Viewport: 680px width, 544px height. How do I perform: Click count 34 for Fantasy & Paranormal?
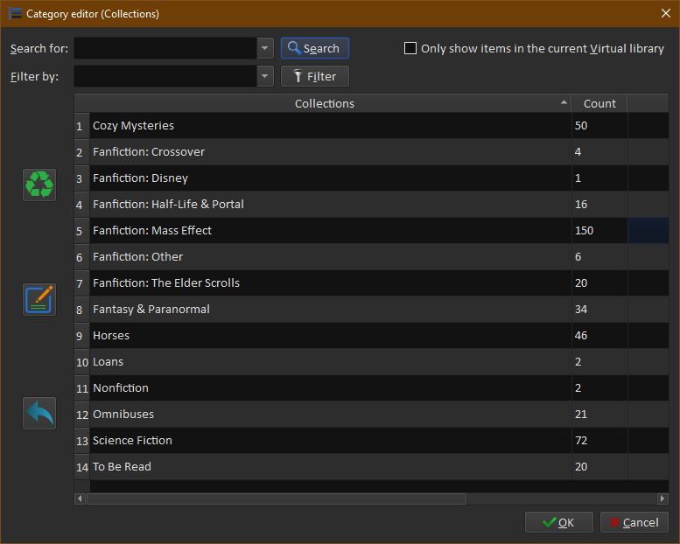click(599, 309)
